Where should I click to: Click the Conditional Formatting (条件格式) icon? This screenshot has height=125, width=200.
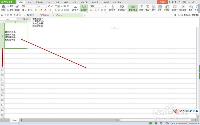point(112,7)
